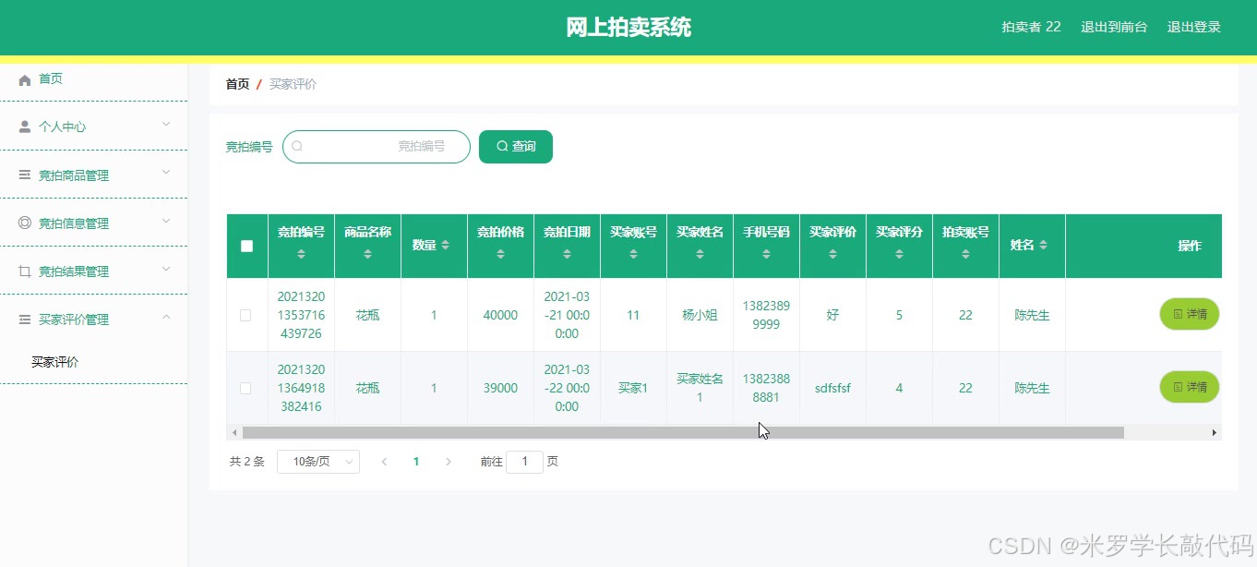
Task: Click the menu icon beside 买家评价管理
Action: coord(23,319)
